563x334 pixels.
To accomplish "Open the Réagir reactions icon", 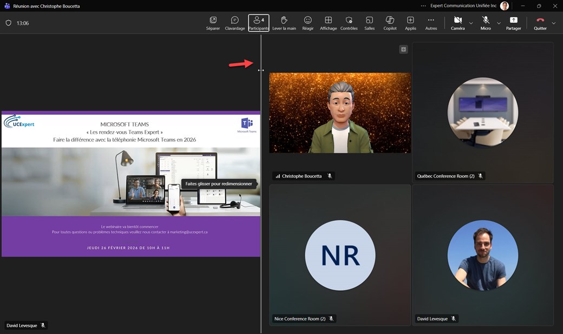I will click(x=307, y=23).
